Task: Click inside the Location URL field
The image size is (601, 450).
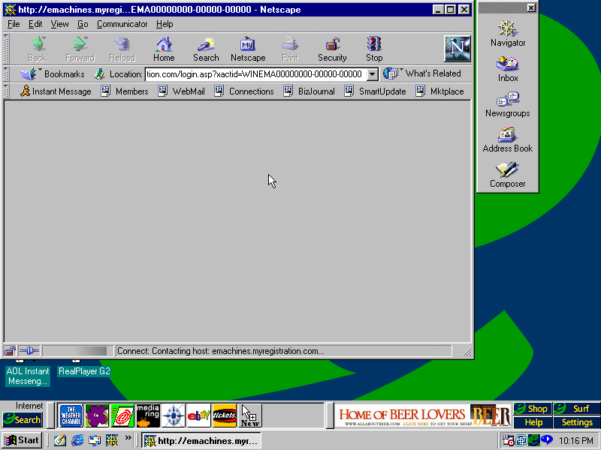Action: 254,74
